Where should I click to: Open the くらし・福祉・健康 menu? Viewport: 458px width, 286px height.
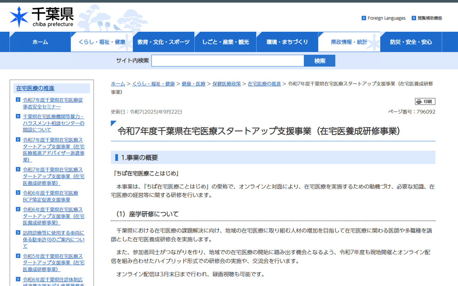click(101, 42)
